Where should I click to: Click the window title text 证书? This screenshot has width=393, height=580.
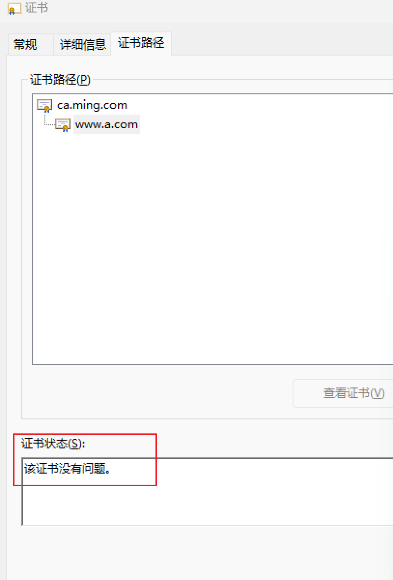pos(37,8)
